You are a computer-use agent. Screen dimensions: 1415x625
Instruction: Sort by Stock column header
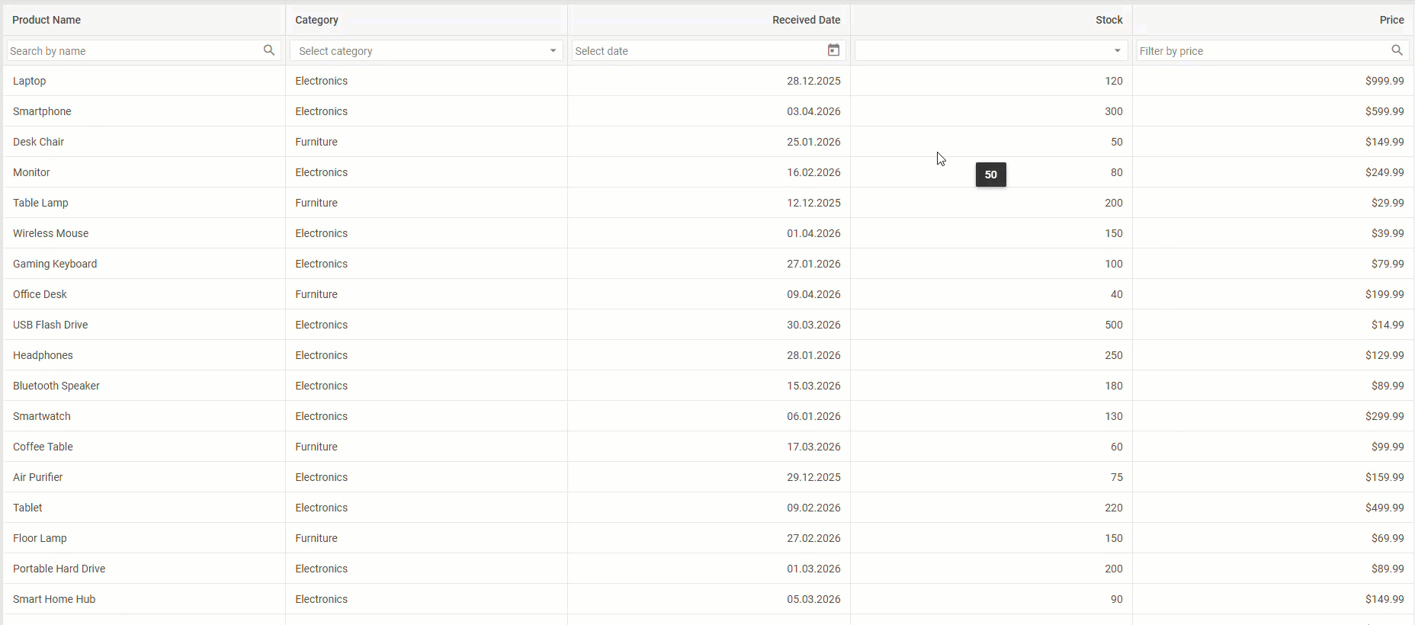(1109, 20)
